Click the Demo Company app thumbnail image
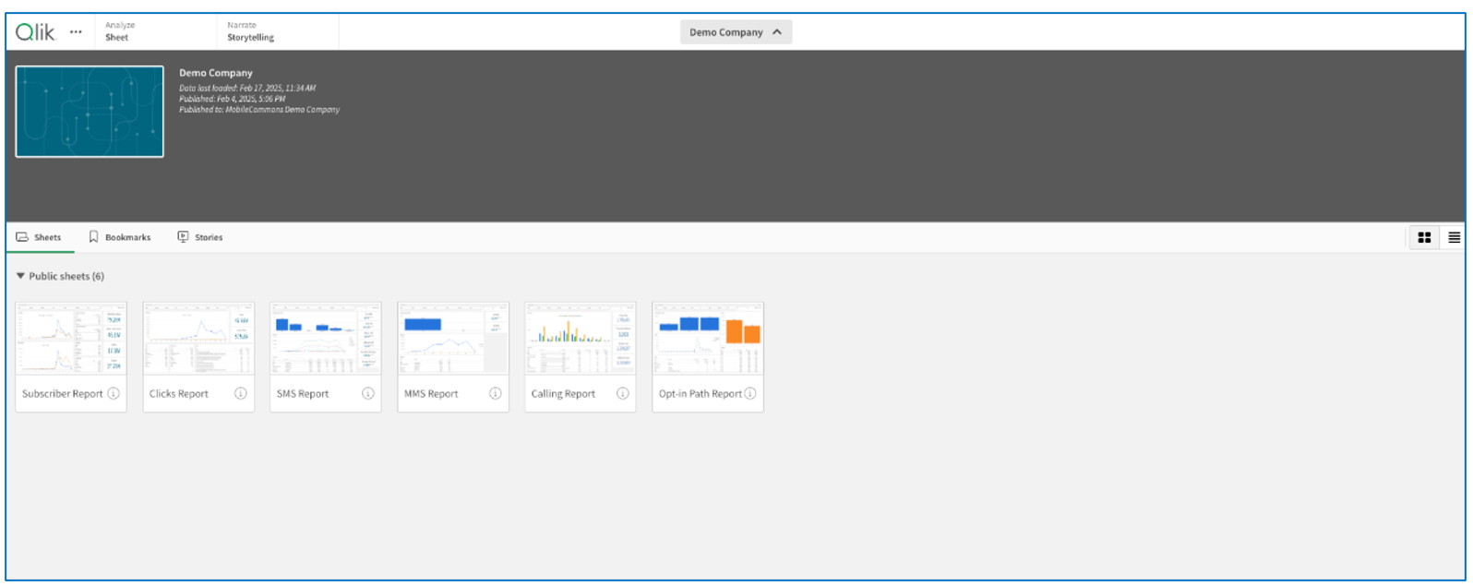 coord(90,112)
